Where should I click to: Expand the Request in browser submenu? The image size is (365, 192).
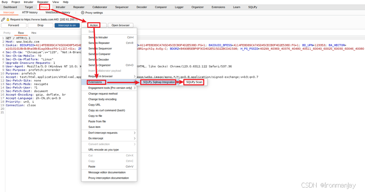coord(135,76)
